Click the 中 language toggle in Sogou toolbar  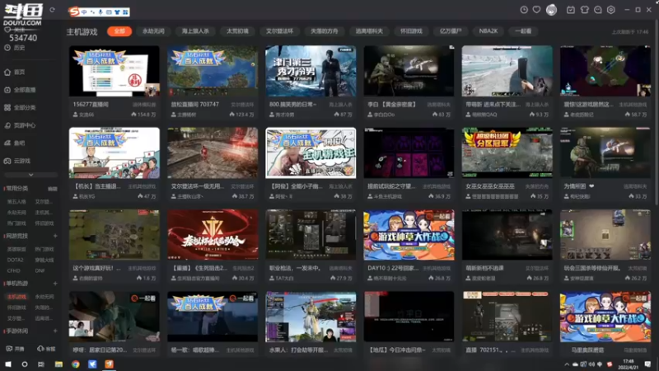[85, 12]
